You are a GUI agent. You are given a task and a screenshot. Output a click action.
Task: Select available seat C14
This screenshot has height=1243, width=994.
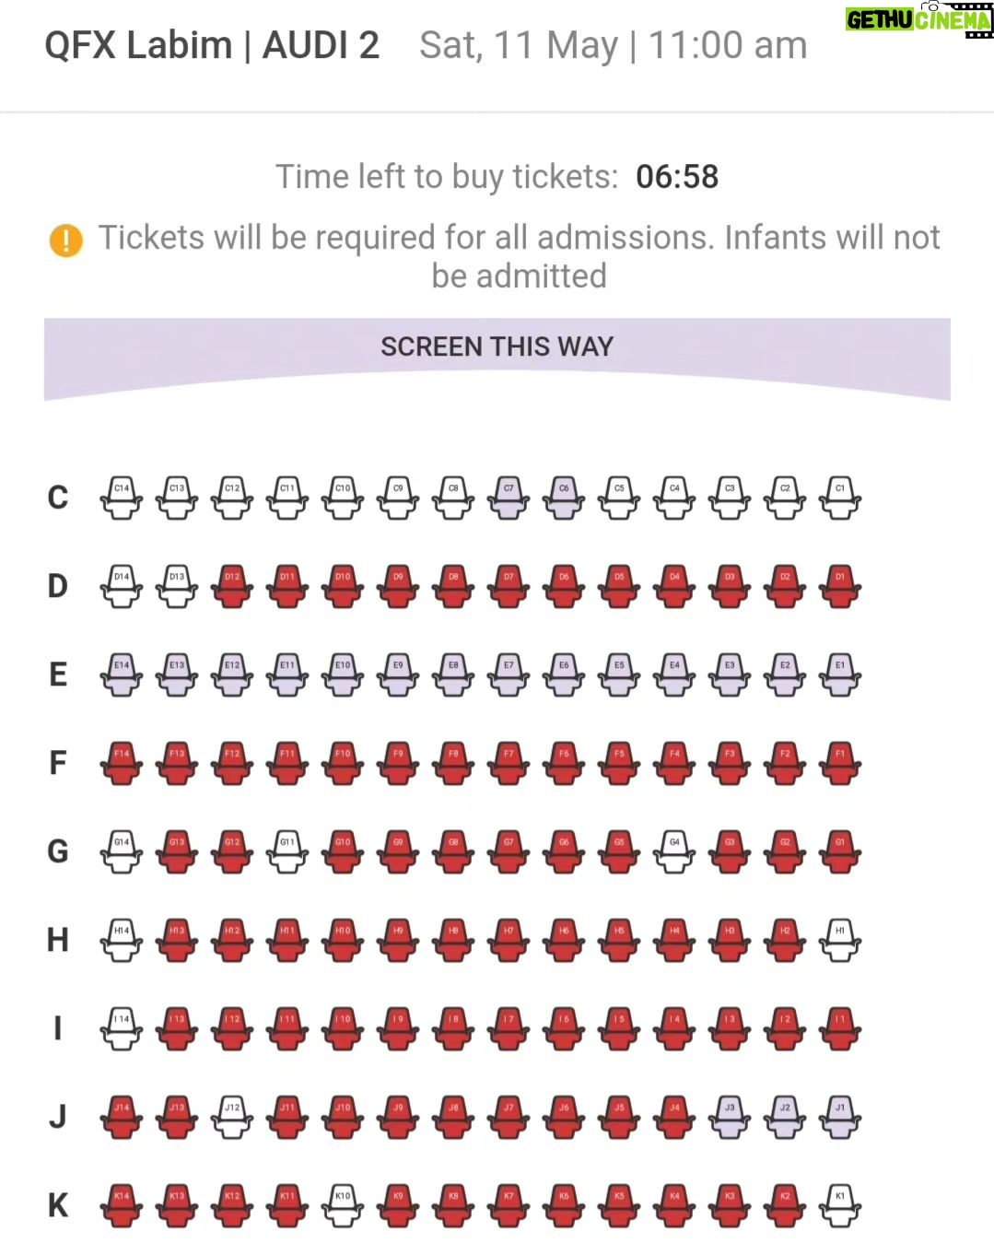(122, 498)
